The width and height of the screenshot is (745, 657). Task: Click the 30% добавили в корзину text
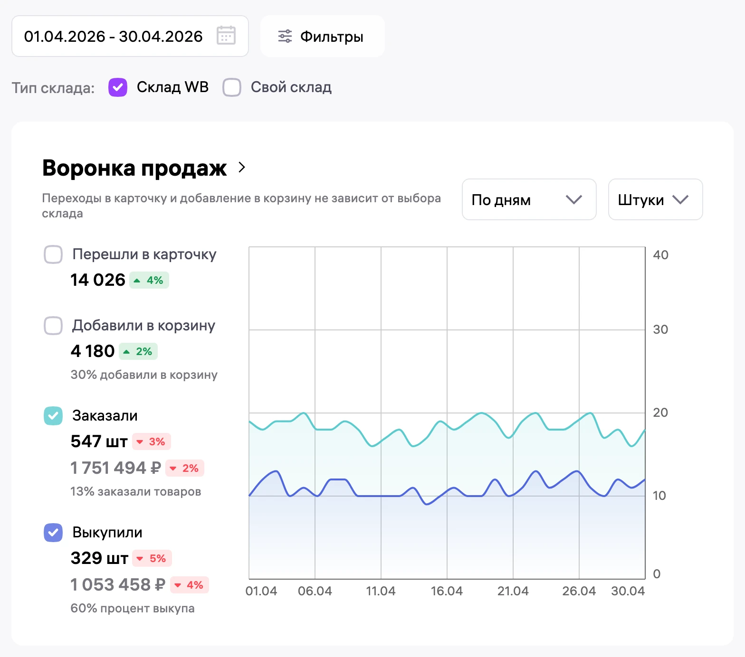[x=144, y=375]
